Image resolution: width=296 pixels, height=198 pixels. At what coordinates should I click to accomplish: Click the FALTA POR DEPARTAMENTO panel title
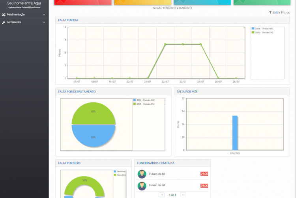pyautogui.click(x=77, y=92)
